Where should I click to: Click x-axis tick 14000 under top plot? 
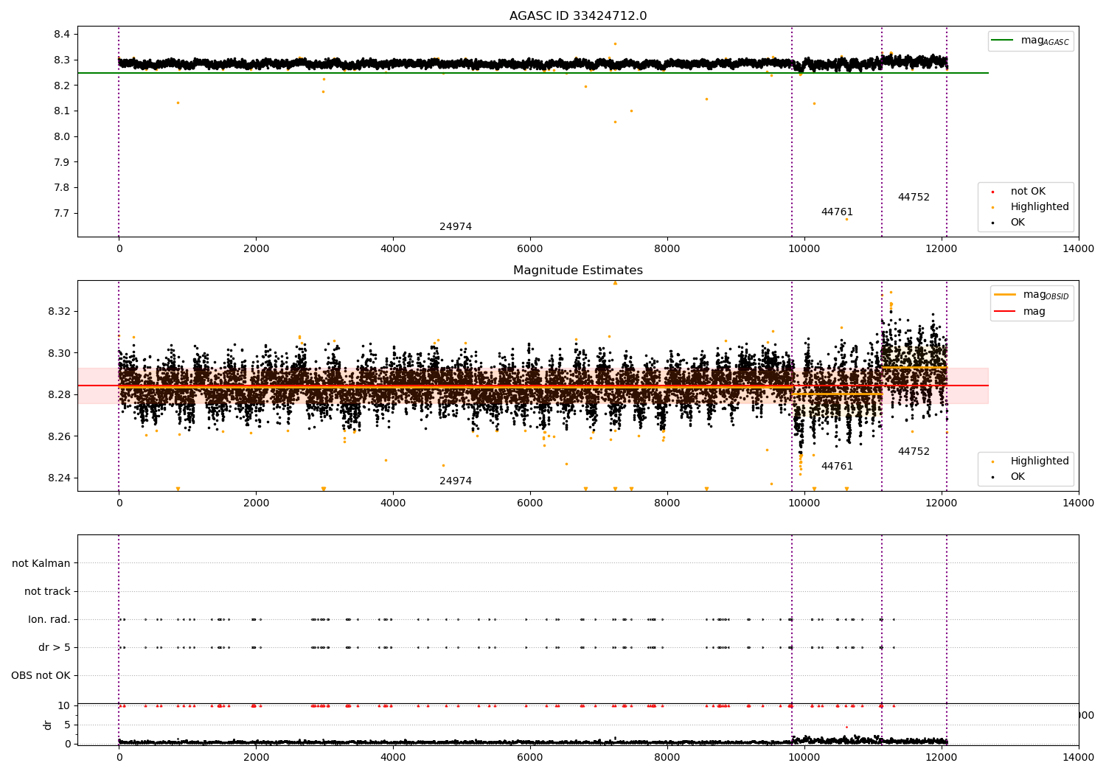1079,249
